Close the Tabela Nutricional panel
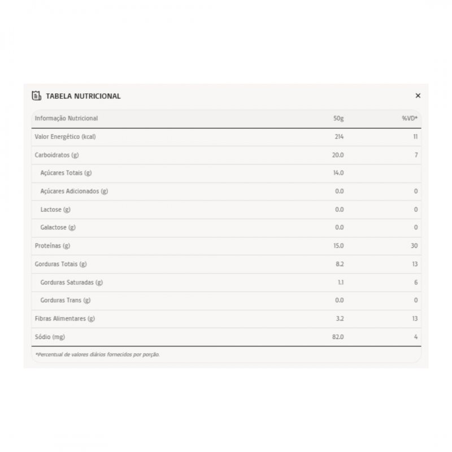This screenshot has height=452, width=452. point(418,95)
